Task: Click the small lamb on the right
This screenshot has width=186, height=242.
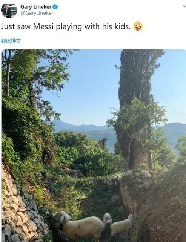Action: click(x=122, y=225)
